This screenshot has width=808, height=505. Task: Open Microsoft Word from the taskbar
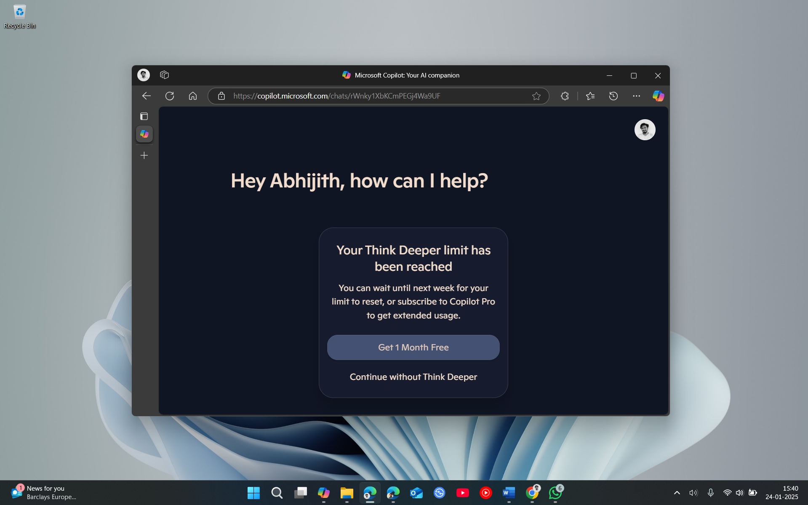pyautogui.click(x=509, y=493)
